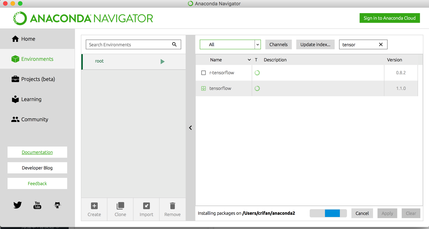Open the YouTube icon link
This screenshot has height=229, width=429.
tap(37, 205)
